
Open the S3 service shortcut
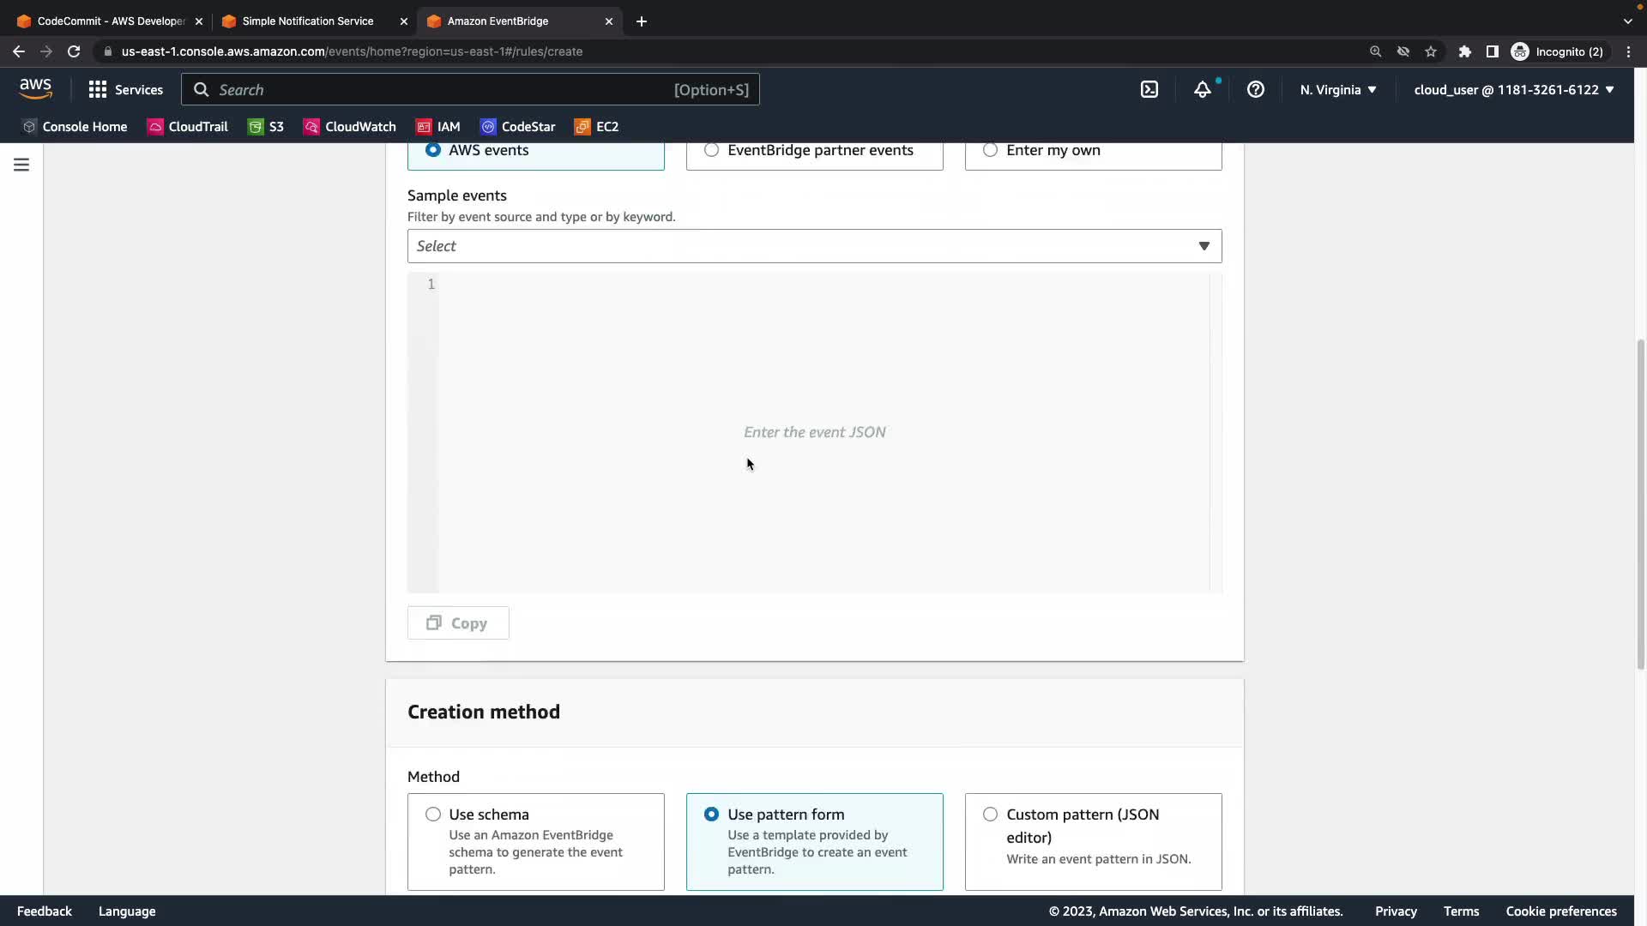pyautogui.click(x=266, y=126)
